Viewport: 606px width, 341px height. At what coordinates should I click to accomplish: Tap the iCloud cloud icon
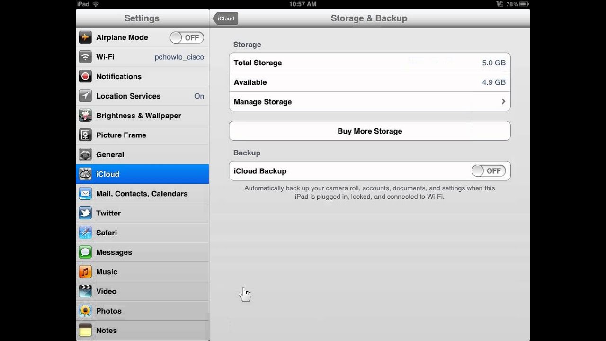[x=85, y=174]
